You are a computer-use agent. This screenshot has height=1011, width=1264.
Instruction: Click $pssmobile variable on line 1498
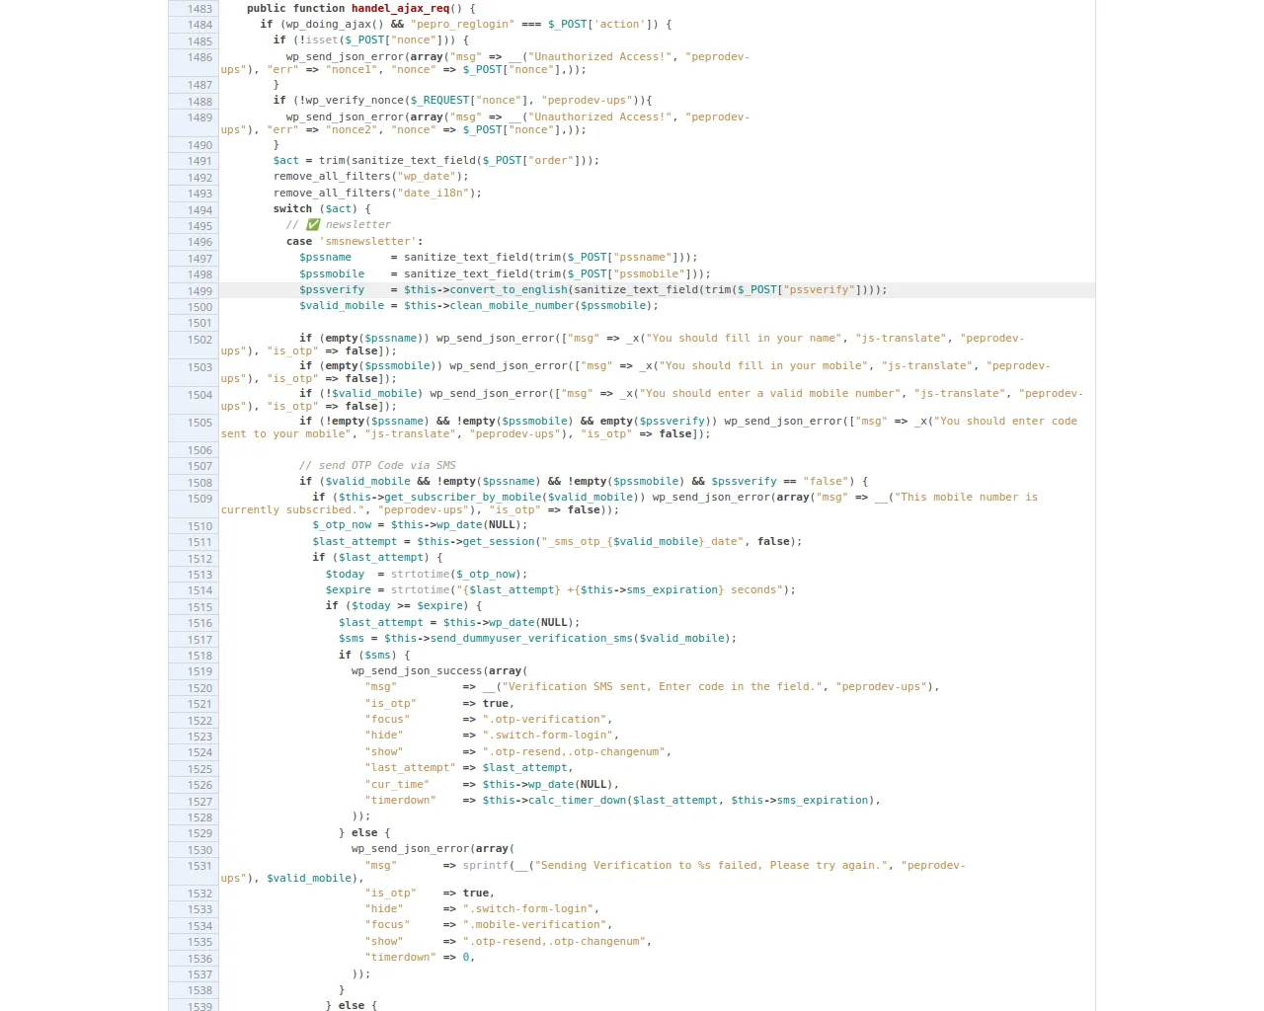pos(332,273)
